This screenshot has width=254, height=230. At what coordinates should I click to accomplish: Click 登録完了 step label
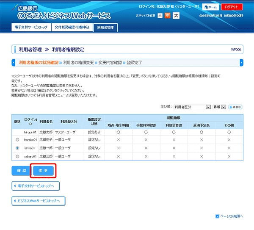point(134,63)
